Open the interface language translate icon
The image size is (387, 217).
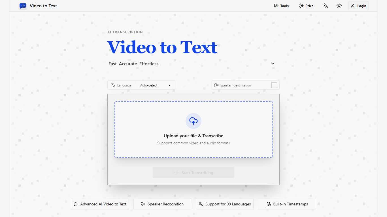[x=325, y=5]
